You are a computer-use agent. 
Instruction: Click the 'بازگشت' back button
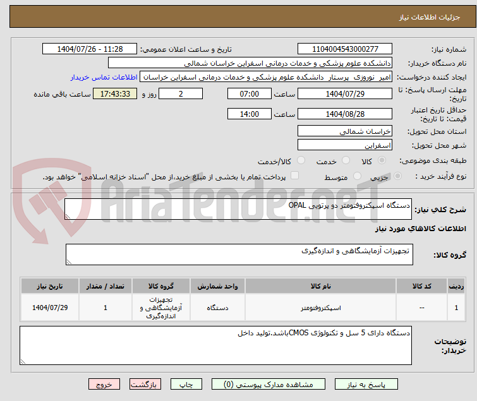145,385
